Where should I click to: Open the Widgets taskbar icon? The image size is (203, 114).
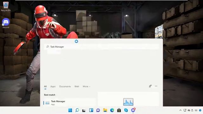[91, 110]
